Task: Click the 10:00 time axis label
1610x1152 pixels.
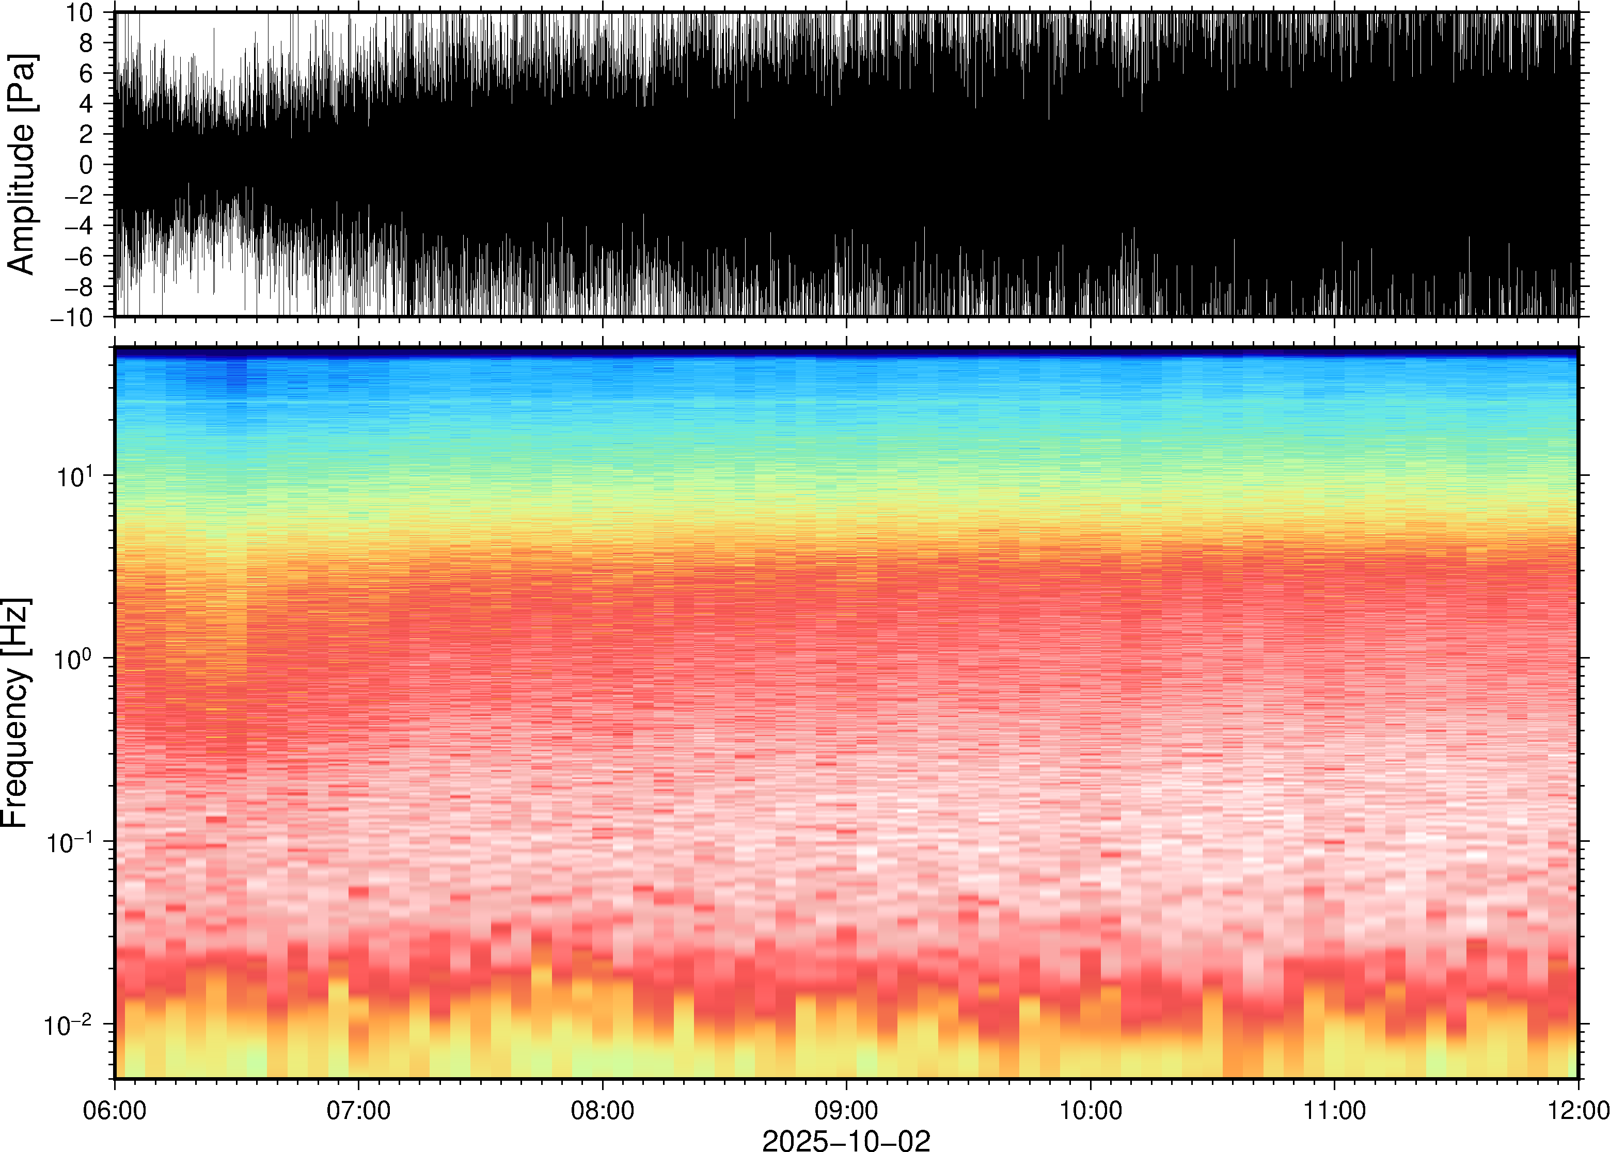Action: click(x=1091, y=1111)
